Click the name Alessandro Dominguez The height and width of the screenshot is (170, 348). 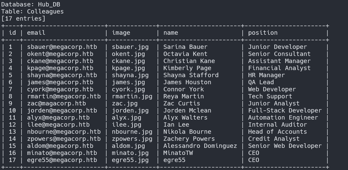pos(200,146)
